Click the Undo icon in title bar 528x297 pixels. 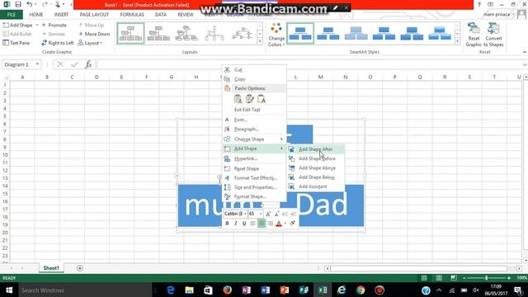(30, 4)
